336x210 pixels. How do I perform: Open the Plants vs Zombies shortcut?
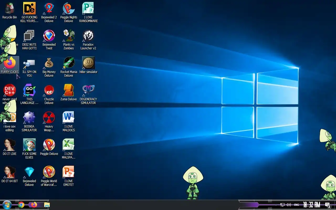pos(69,40)
